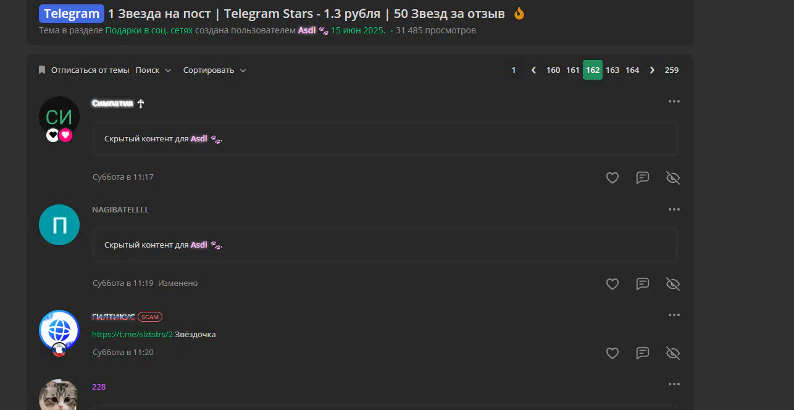Open thread author Asdl's profile in header
This screenshot has width=794, height=410.
307,30
